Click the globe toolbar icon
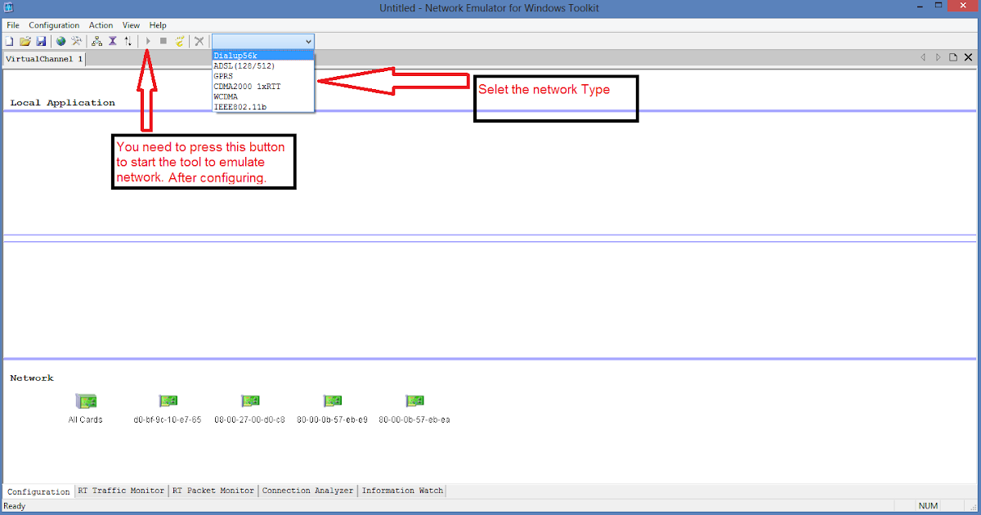 pos(60,41)
